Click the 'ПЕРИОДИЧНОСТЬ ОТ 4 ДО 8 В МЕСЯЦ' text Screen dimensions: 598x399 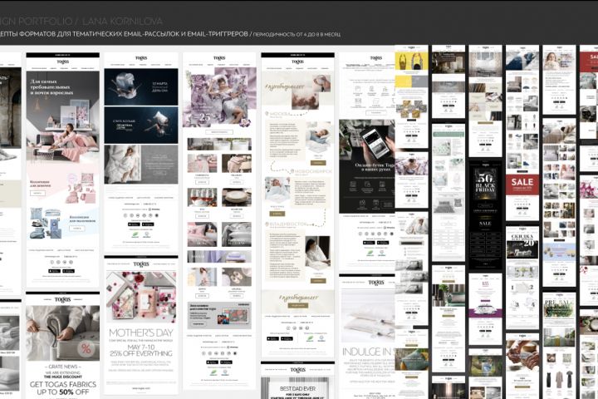[297, 34]
